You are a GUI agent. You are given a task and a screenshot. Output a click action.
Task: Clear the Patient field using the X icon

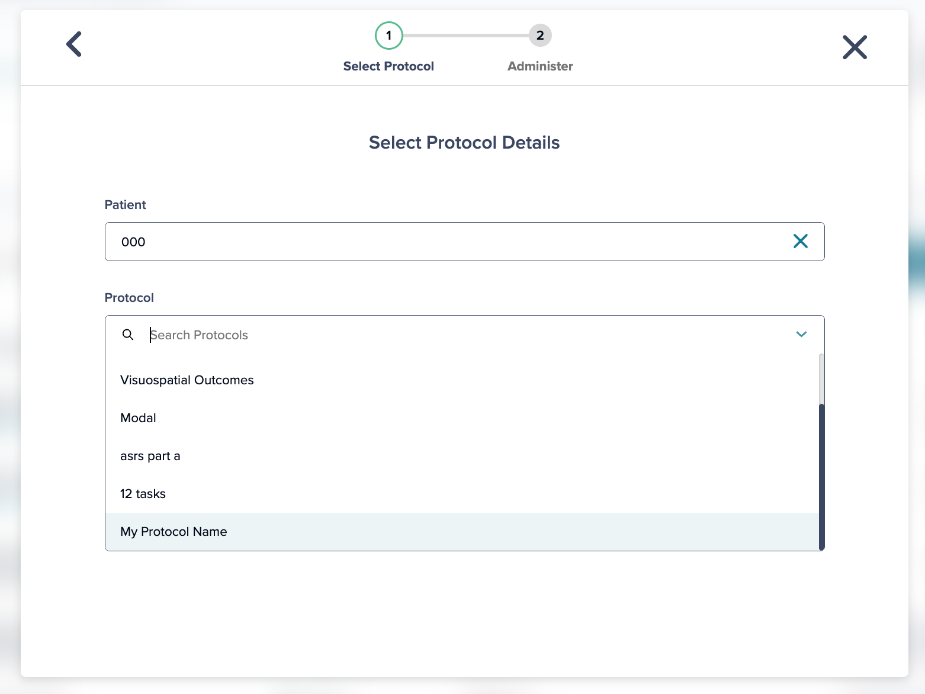[801, 241]
